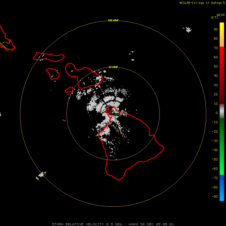The image size is (226, 226).
Task: Click the -10 value on the velocity scale
Action: coord(215,122)
